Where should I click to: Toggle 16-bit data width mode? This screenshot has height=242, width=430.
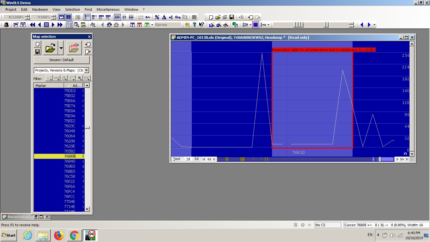(93, 17)
